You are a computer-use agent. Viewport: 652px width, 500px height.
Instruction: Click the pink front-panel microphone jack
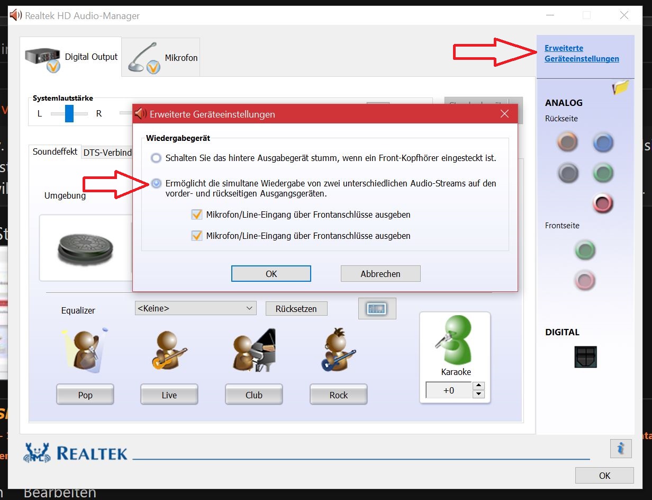(x=585, y=280)
